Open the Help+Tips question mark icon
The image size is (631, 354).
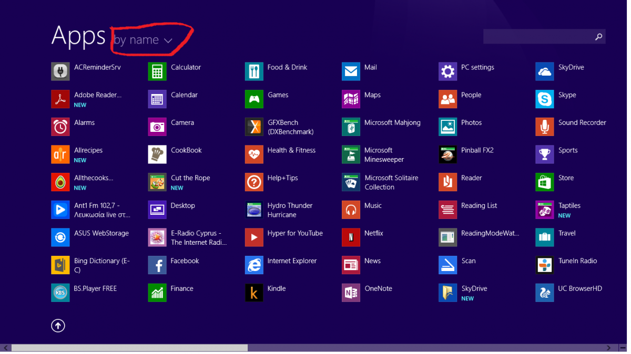pos(254,182)
